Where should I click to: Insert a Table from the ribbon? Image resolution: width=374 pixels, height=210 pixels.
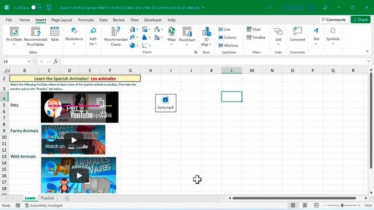coord(54,34)
